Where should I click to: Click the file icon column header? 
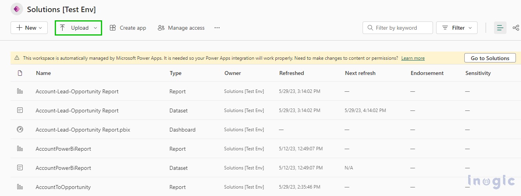20,73
